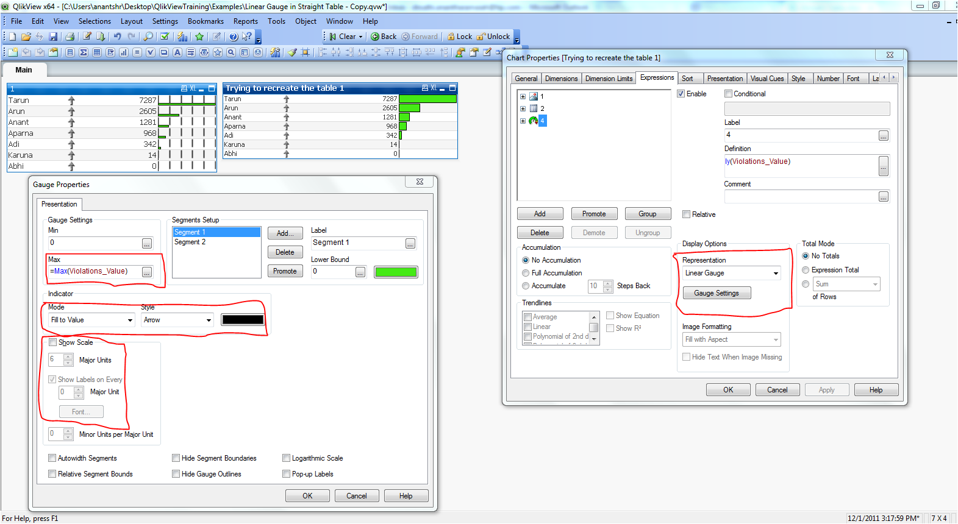Click the Save floppy disk icon
The image size is (958, 524).
click(x=53, y=37)
